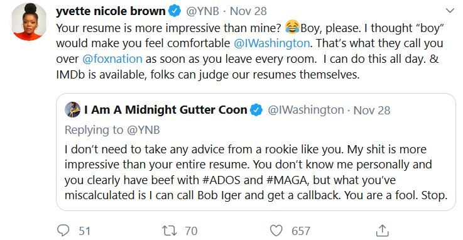463x240 pixels.
Task: Click yvette nicole brown's verified badge
Action: (175, 11)
